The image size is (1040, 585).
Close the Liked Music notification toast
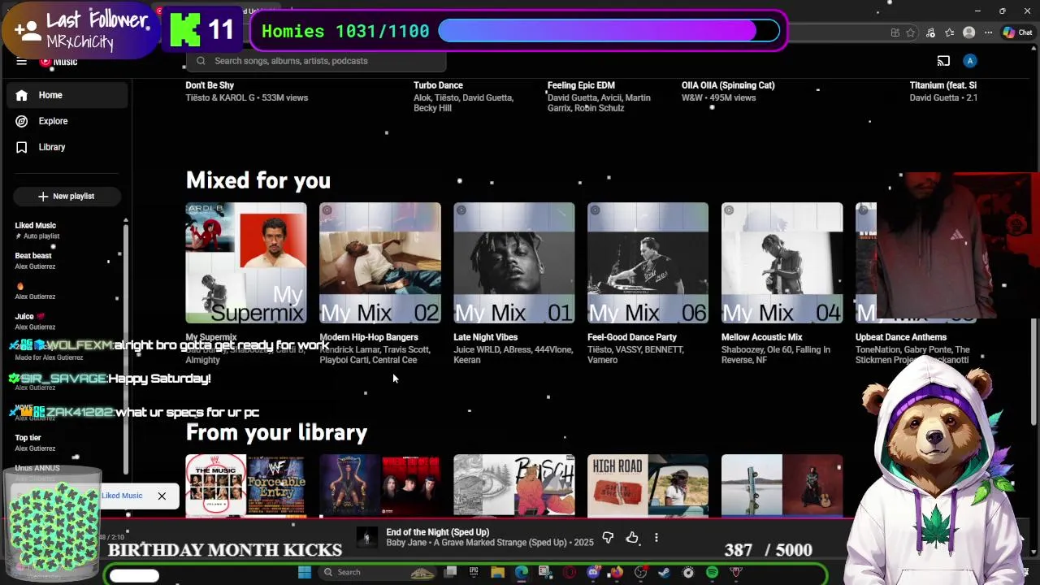click(x=162, y=496)
